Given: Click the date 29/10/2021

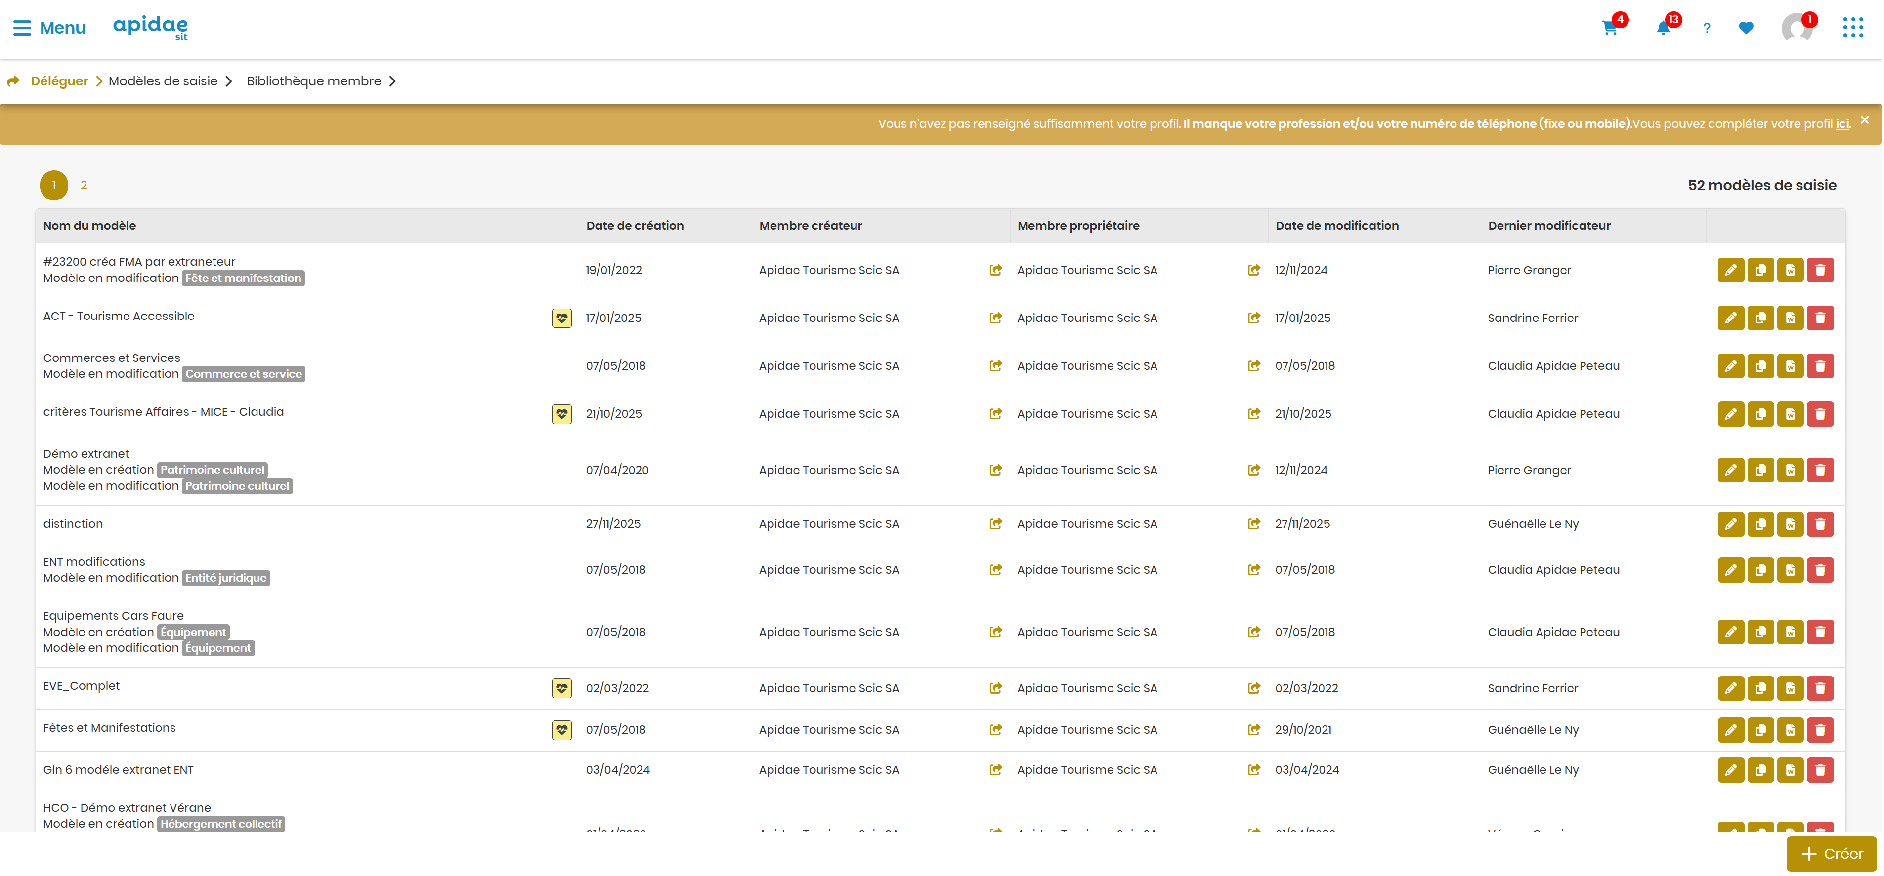Looking at the screenshot, I should click(x=1303, y=730).
